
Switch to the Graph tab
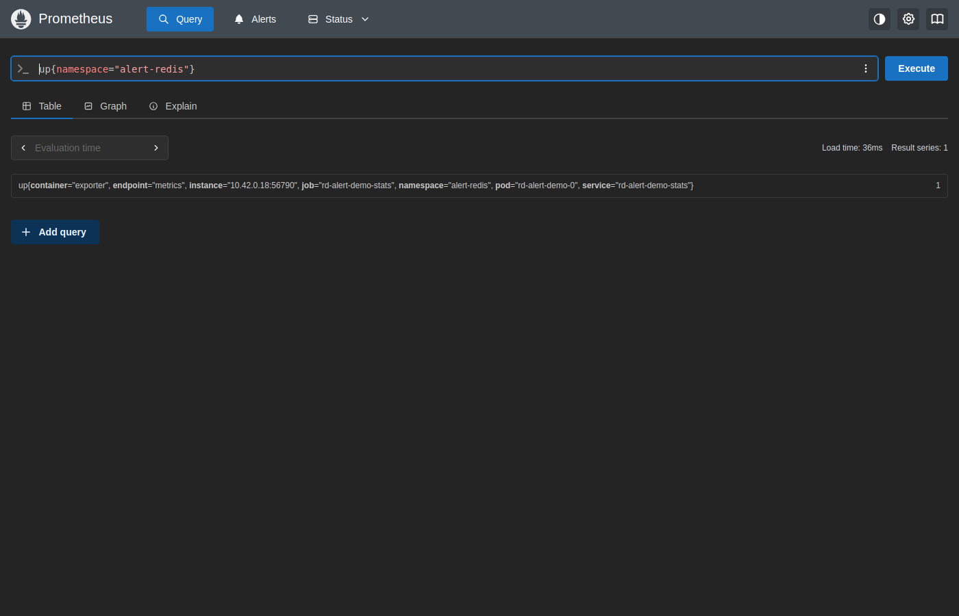105,106
